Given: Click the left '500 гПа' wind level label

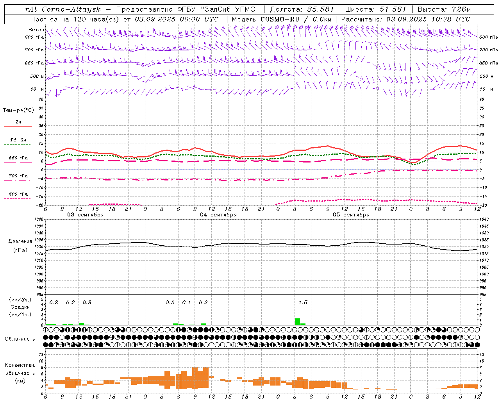Looking at the screenshot, I should (x=34, y=37).
